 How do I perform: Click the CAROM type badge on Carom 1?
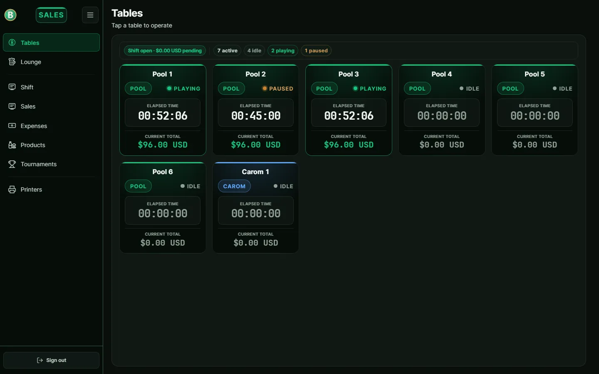click(x=234, y=186)
